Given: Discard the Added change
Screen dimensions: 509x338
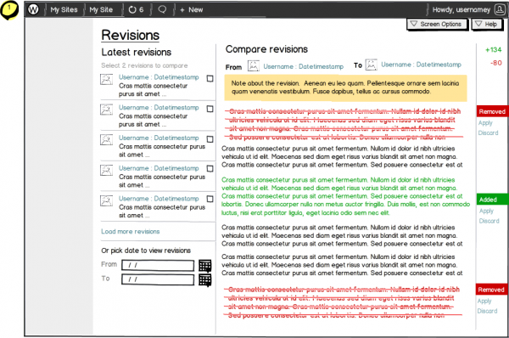Looking at the screenshot, I should [x=489, y=221].
